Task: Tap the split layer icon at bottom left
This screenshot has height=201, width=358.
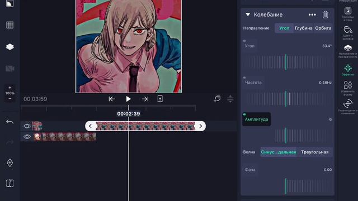Action: pyautogui.click(x=10, y=183)
